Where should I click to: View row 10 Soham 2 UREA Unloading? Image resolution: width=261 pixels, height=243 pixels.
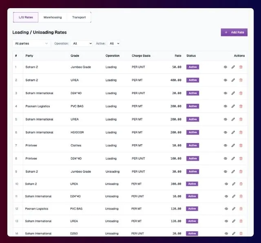[226, 184]
